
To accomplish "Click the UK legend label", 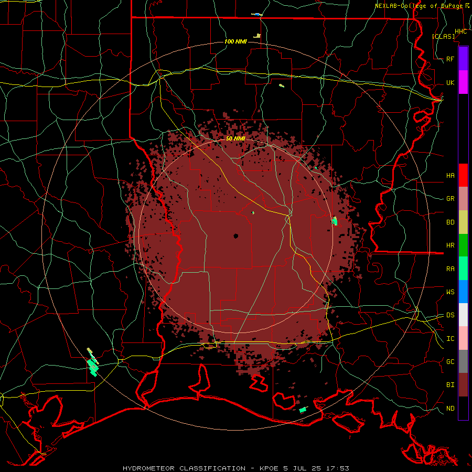I will point(450,82).
